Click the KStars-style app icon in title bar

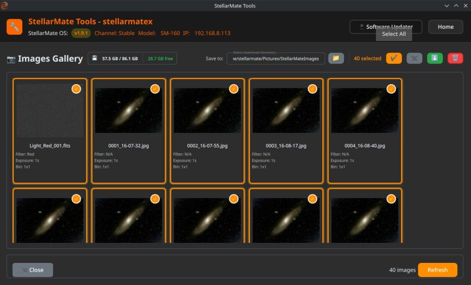(x=4, y=5)
